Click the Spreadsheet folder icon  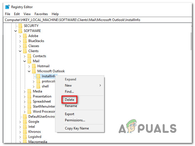click(29, 102)
